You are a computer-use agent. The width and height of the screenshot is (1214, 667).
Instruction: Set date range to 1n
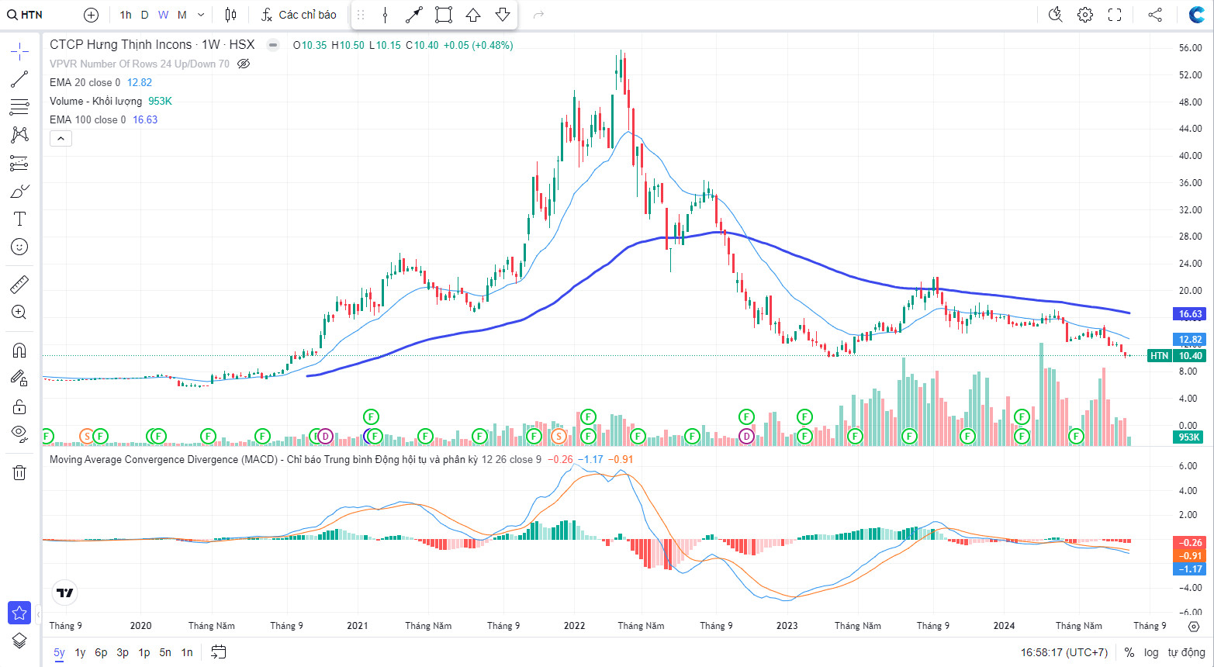[x=187, y=652]
